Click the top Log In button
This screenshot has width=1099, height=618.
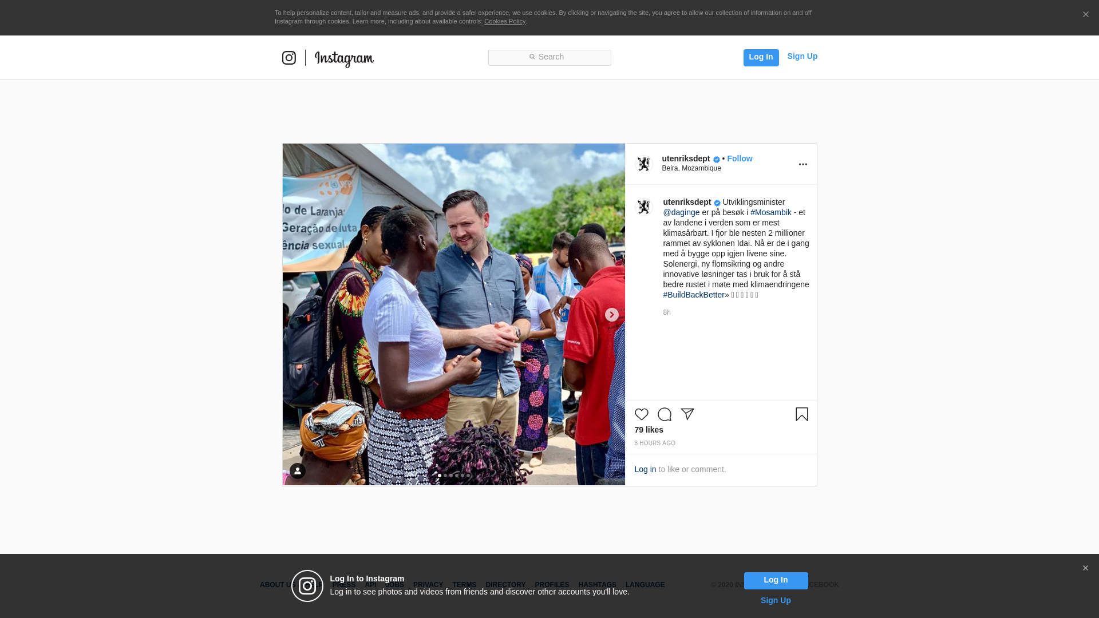coord(761,57)
